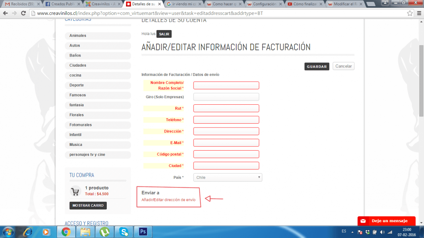Click the Teléfono input field
Image resolution: width=424 pixels, height=238 pixels.
pyautogui.click(x=226, y=120)
